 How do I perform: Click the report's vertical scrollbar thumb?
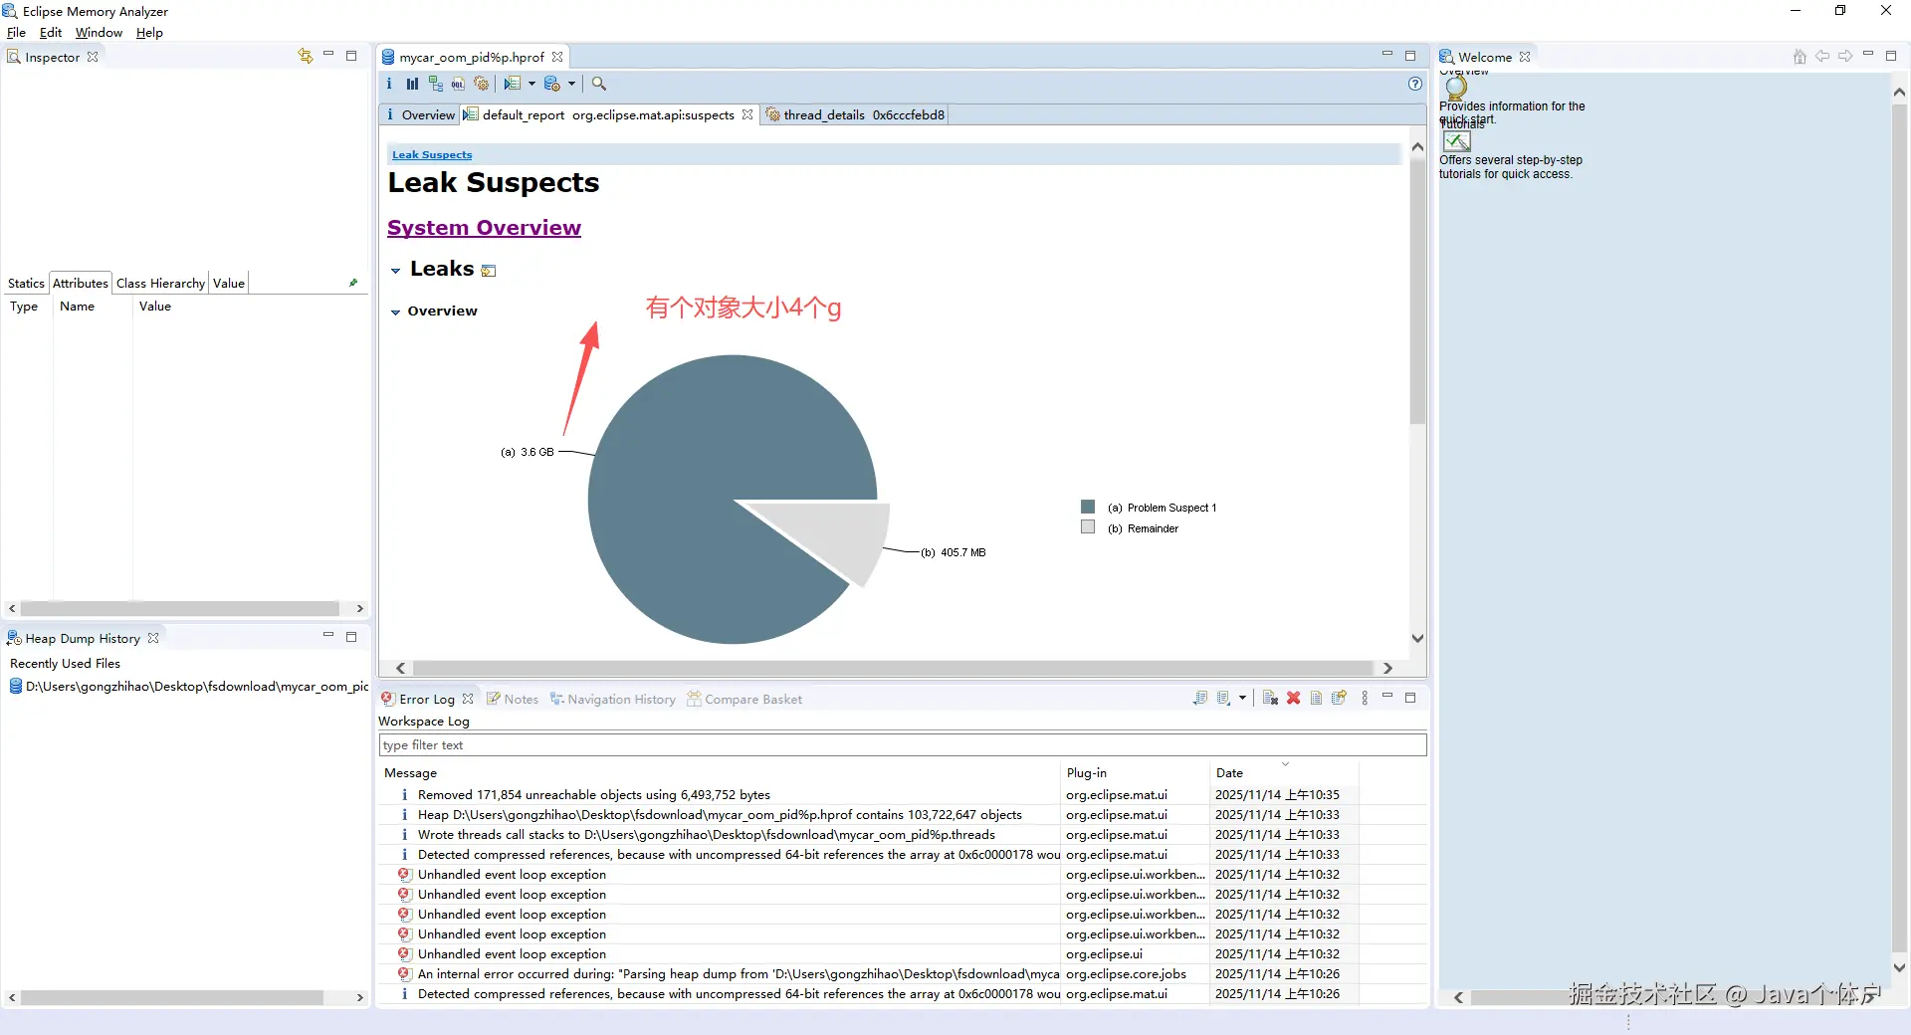click(x=1418, y=291)
